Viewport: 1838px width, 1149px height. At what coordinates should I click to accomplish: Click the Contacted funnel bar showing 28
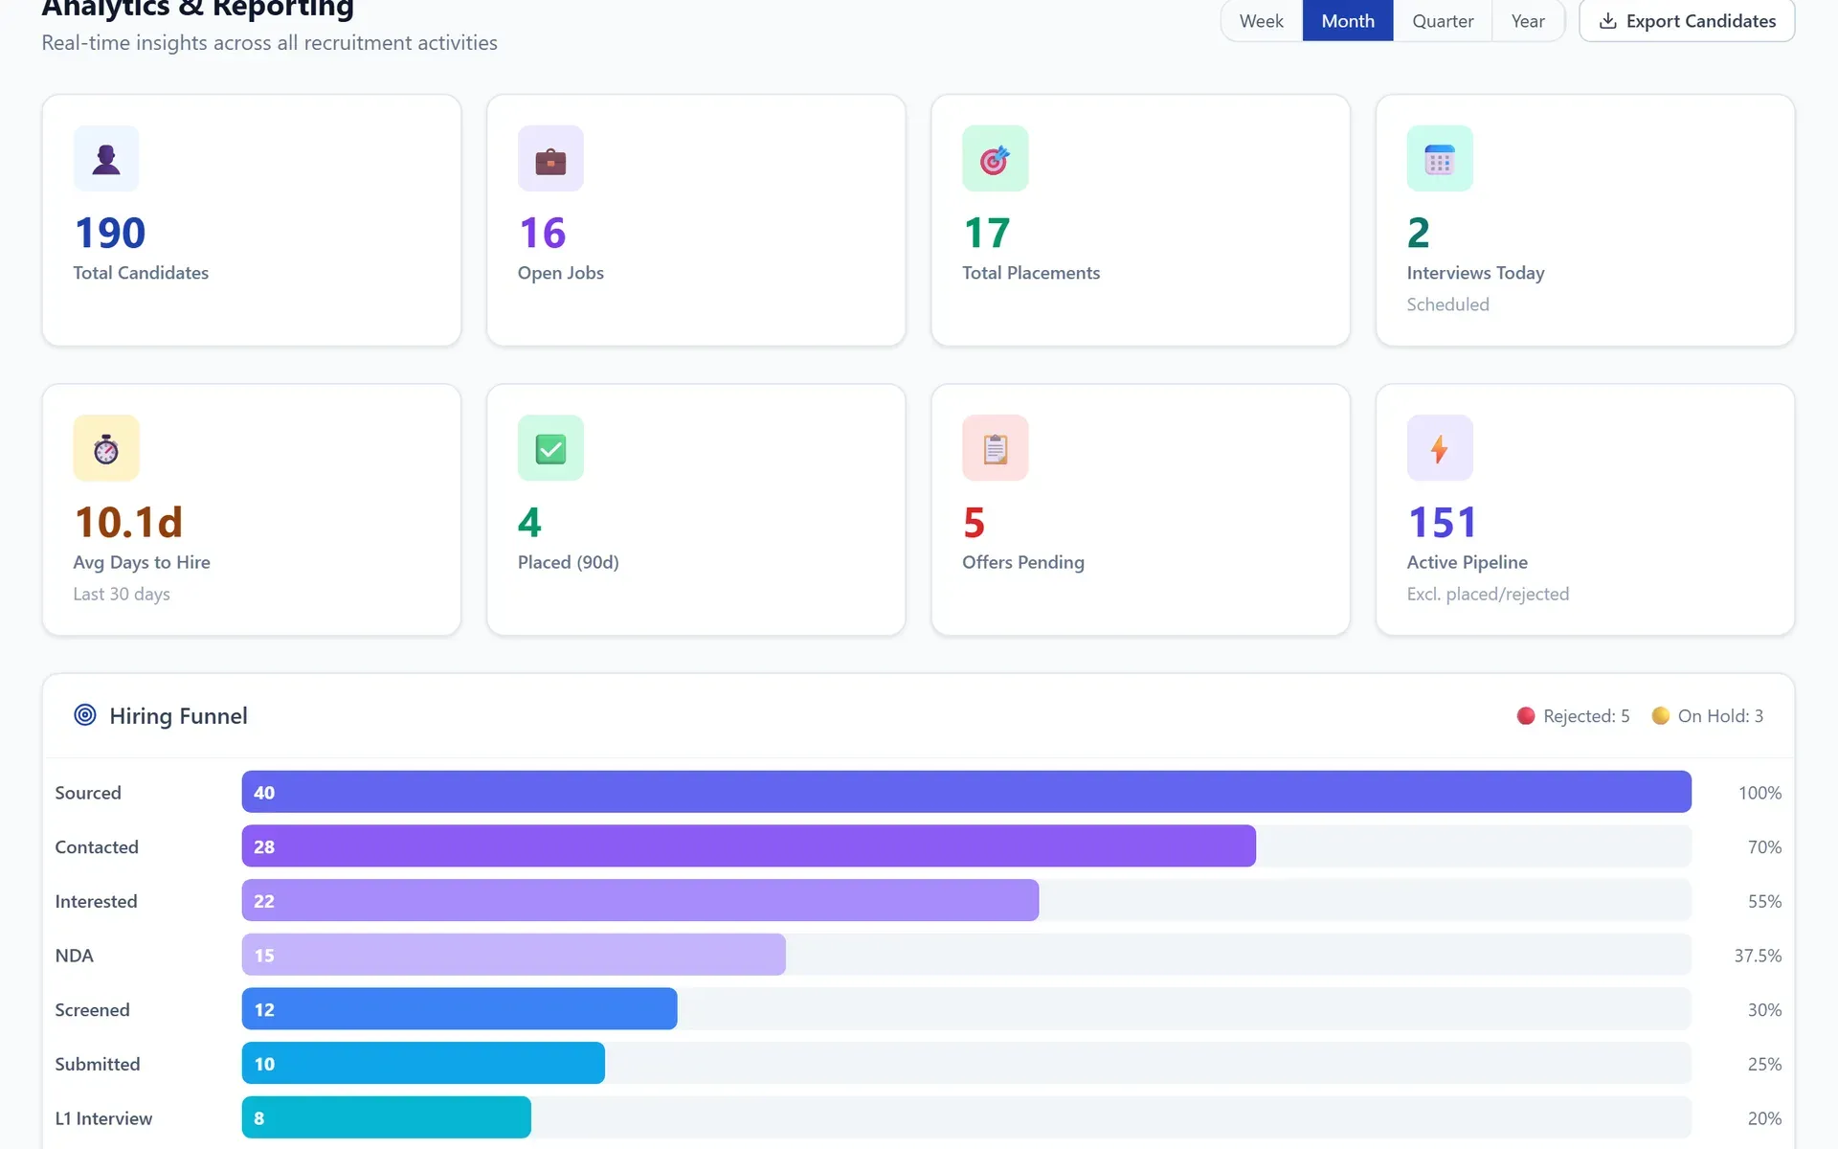(x=749, y=846)
